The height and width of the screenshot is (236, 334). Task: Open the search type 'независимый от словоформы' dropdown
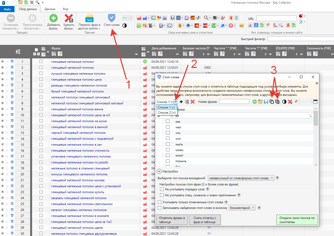pos(241,178)
